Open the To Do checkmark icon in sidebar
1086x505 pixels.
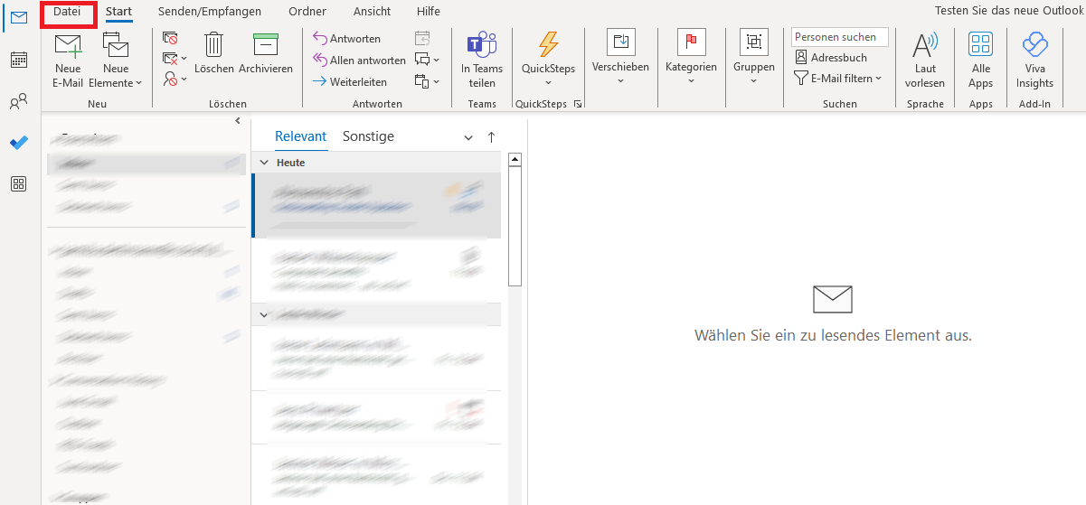coord(18,143)
